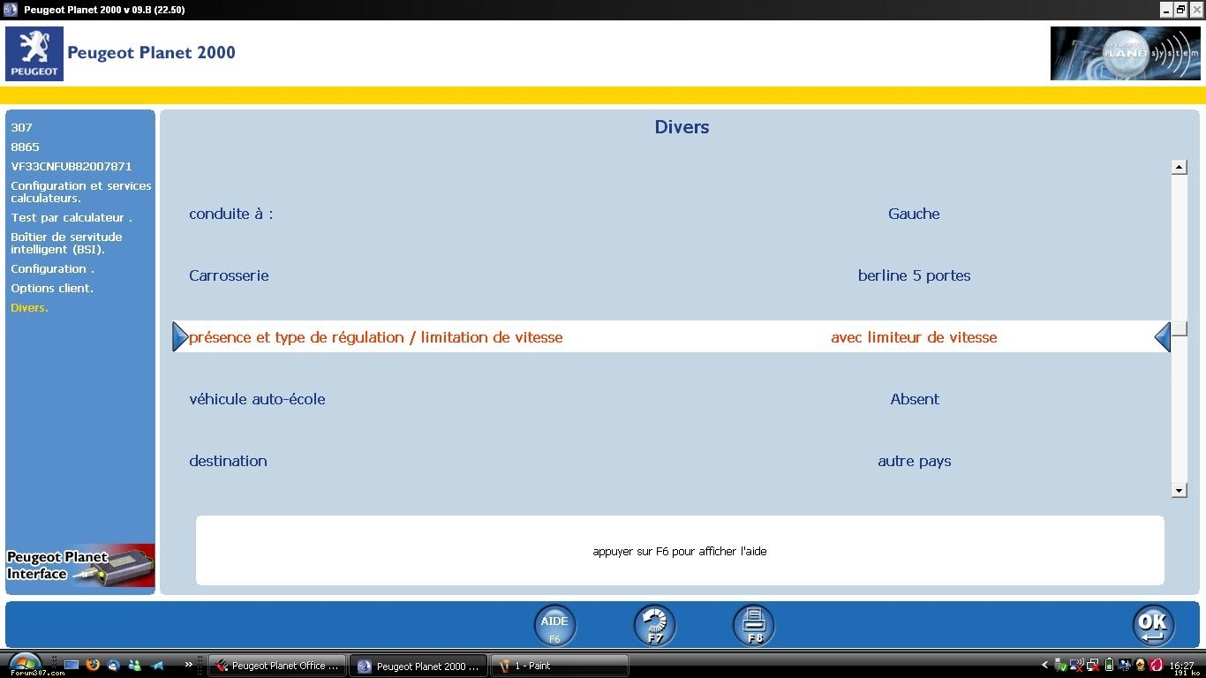
Task: Select the 'Carrosserie' parameter row
Action: (x=671, y=275)
